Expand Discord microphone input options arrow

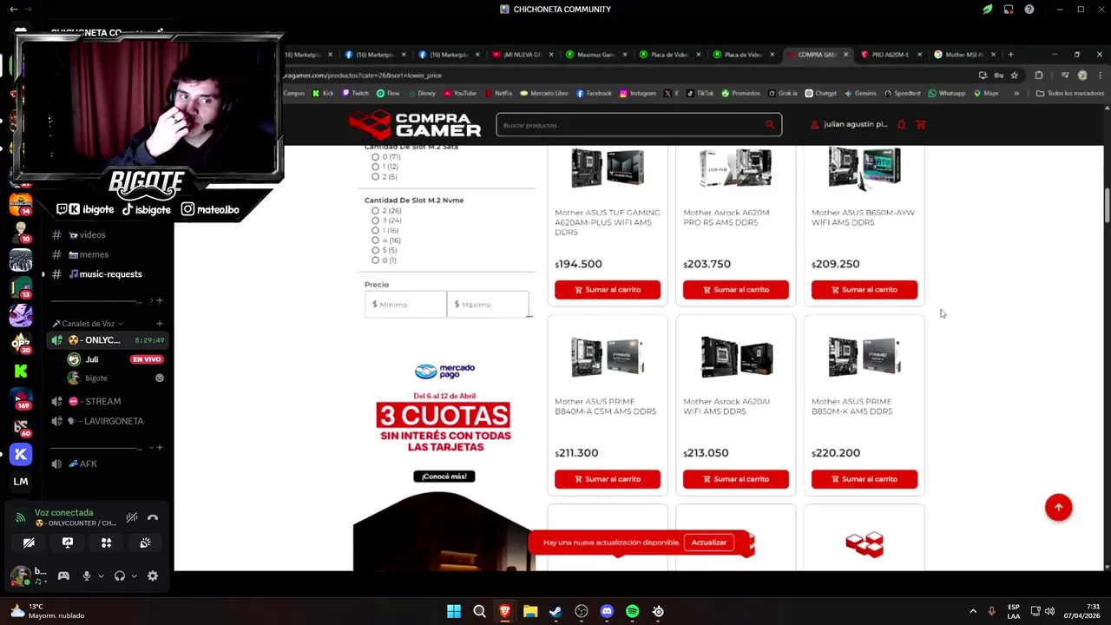coord(101,576)
